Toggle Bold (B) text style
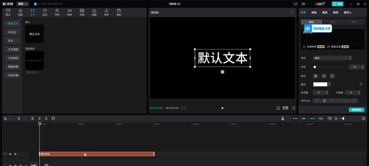This screenshot has height=166, width=369. tap(316, 76)
